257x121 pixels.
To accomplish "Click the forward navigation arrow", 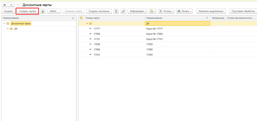I will coord(11,5).
